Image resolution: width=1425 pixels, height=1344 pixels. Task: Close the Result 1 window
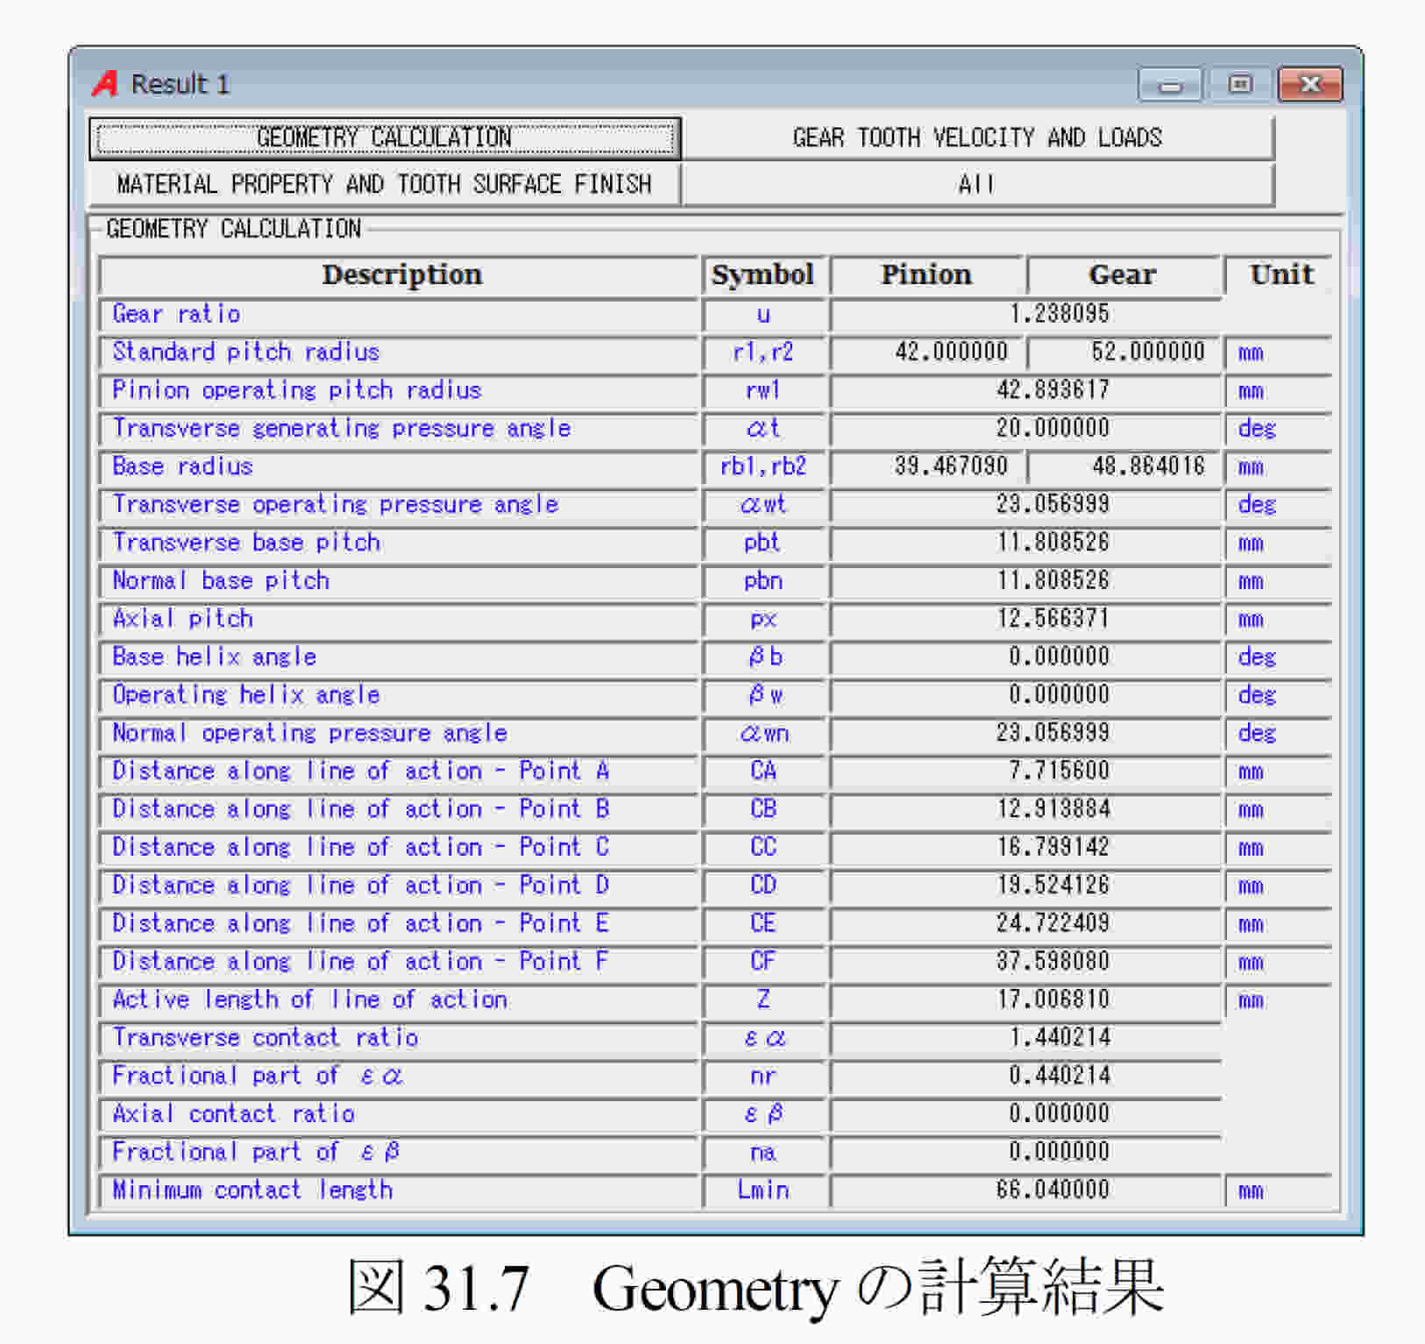pos(1309,84)
